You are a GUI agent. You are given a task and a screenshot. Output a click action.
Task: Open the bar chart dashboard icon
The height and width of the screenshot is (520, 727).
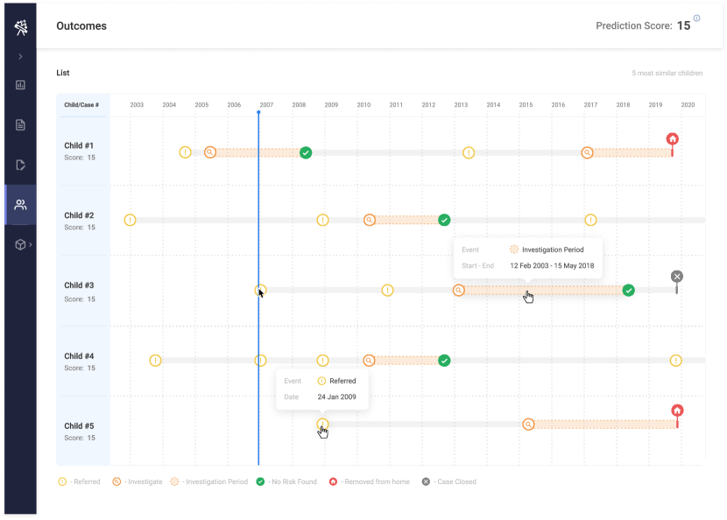click(20, 85)
